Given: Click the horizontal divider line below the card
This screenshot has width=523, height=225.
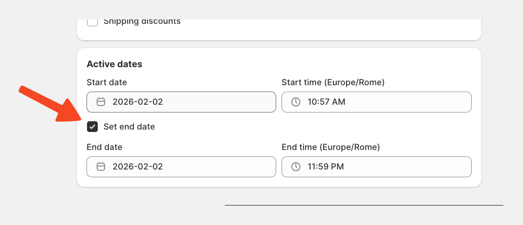Looking at the screenshot, I should pyautogui.click(x=364, y=205).
